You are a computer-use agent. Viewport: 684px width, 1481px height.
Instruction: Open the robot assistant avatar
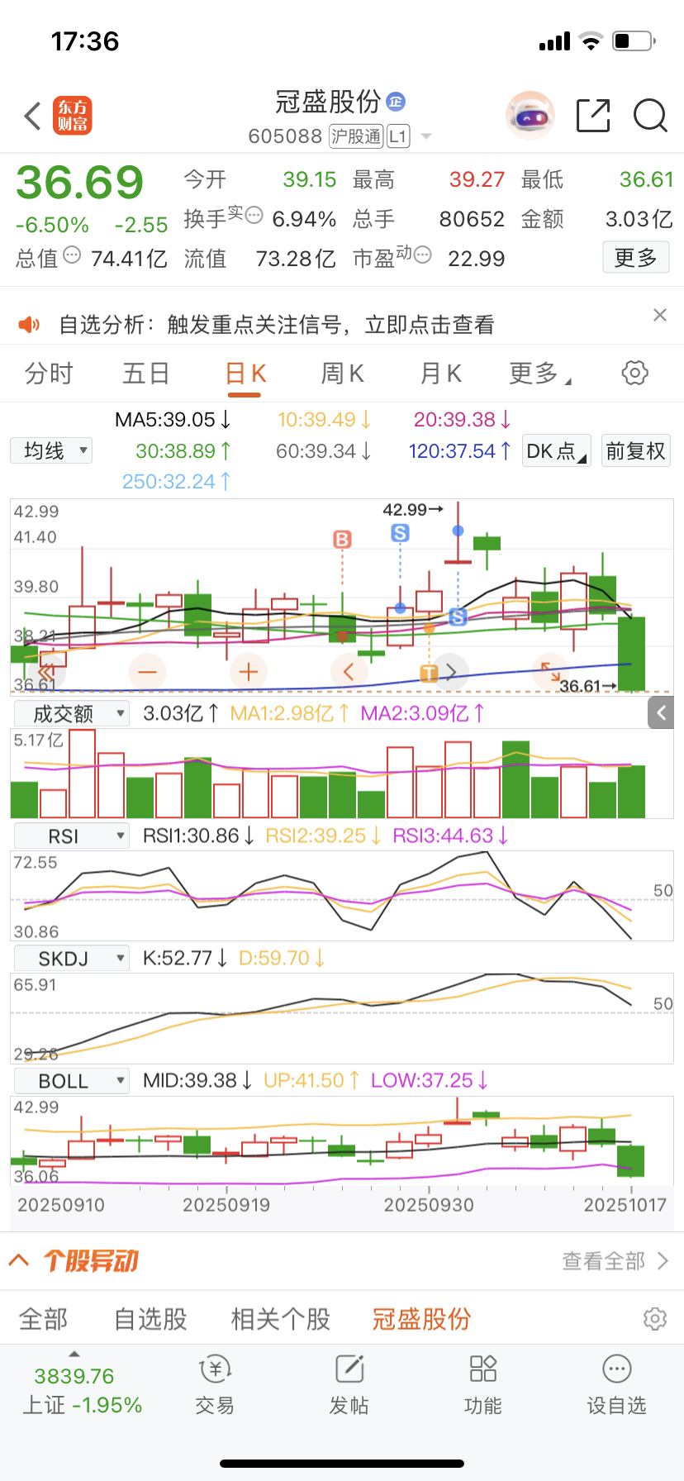coord(530,116)
